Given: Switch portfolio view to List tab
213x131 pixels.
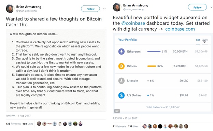Looking at the screenshot, I should coord(198,40).
